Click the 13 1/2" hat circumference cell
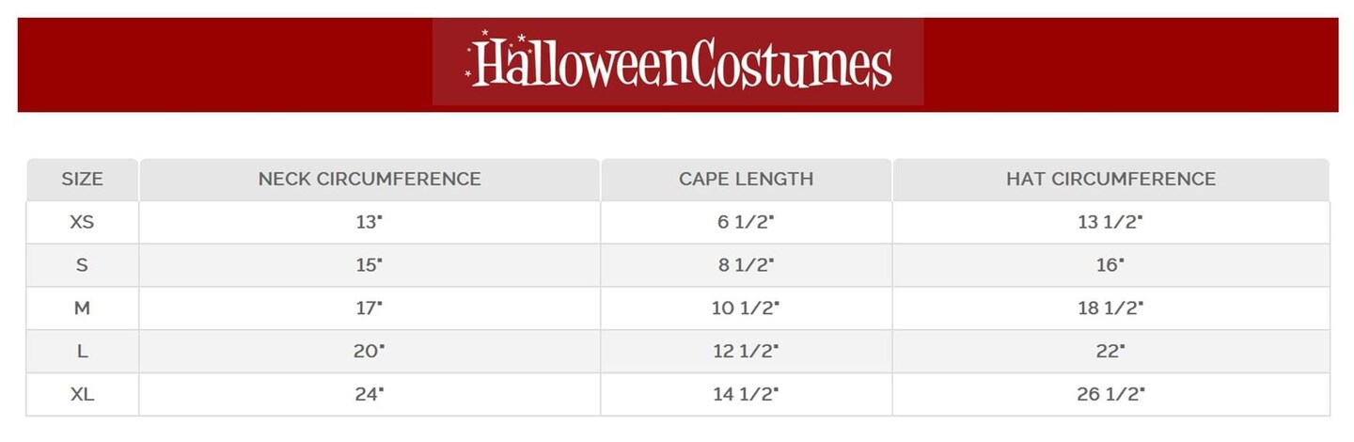This screenshot has width=1354, height=442. click(1110, 222)
